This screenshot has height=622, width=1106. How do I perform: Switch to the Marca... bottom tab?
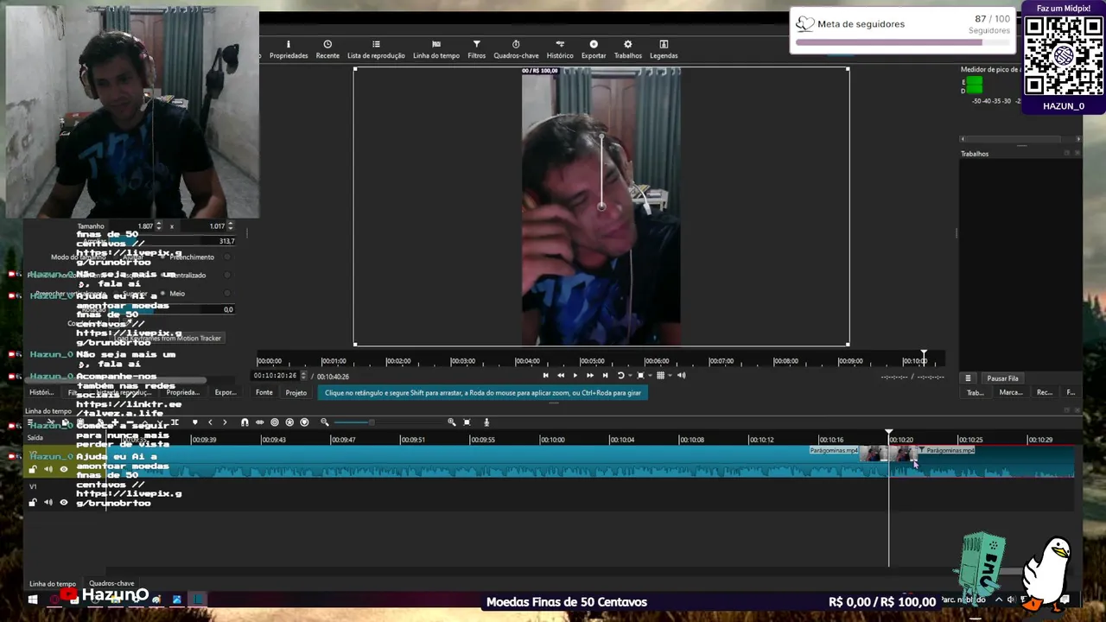[x=1011, y=393]
